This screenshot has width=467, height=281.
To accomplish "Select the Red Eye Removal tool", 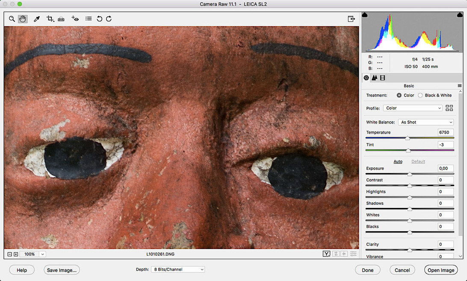I will click(75, 19).
